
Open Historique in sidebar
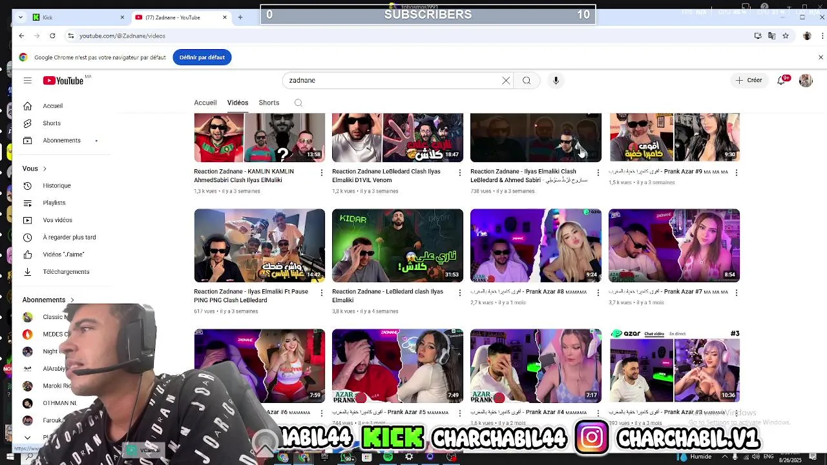point(57,185)
